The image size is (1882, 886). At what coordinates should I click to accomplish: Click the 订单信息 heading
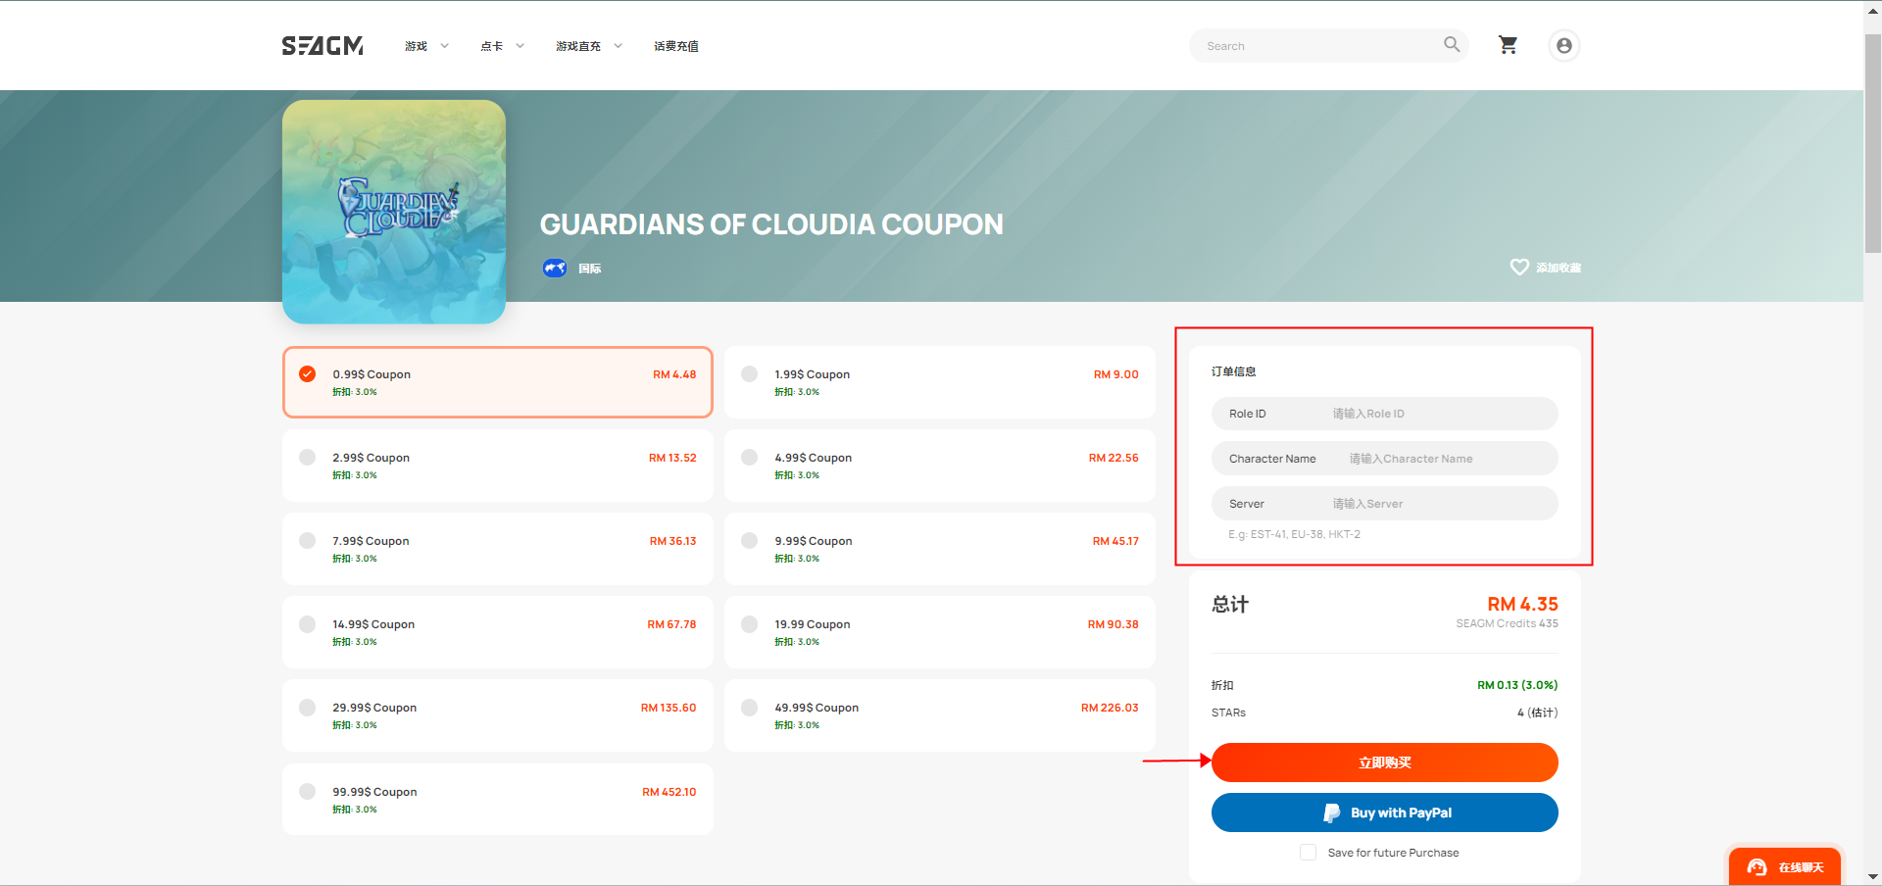pos(1234,371)
